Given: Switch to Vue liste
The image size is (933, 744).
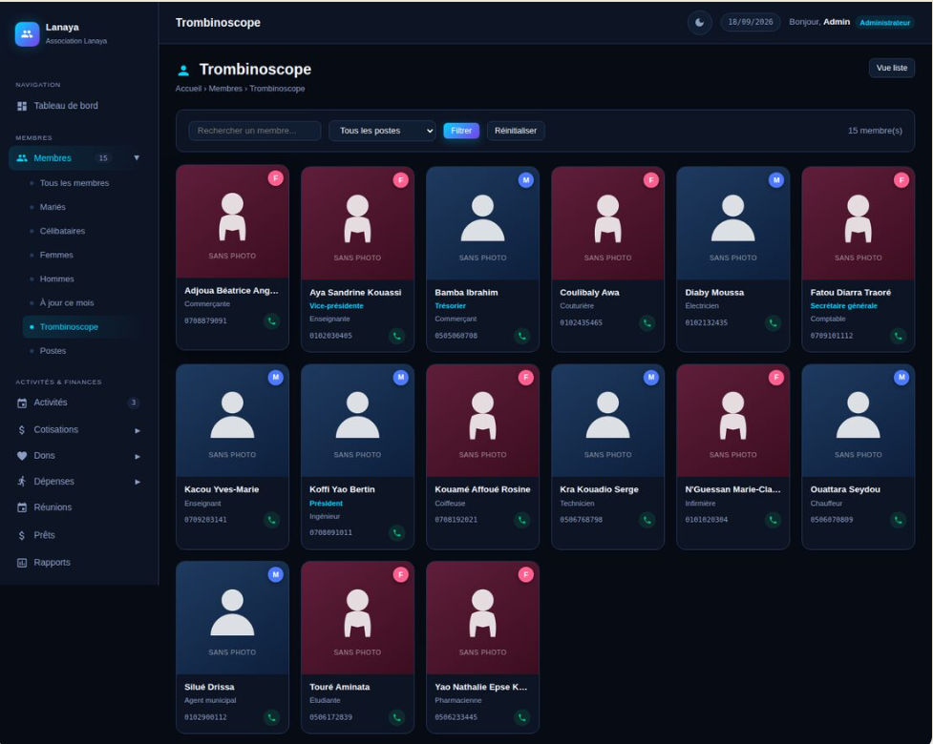Looking at the screenshot, I should (x=892, y=68).
